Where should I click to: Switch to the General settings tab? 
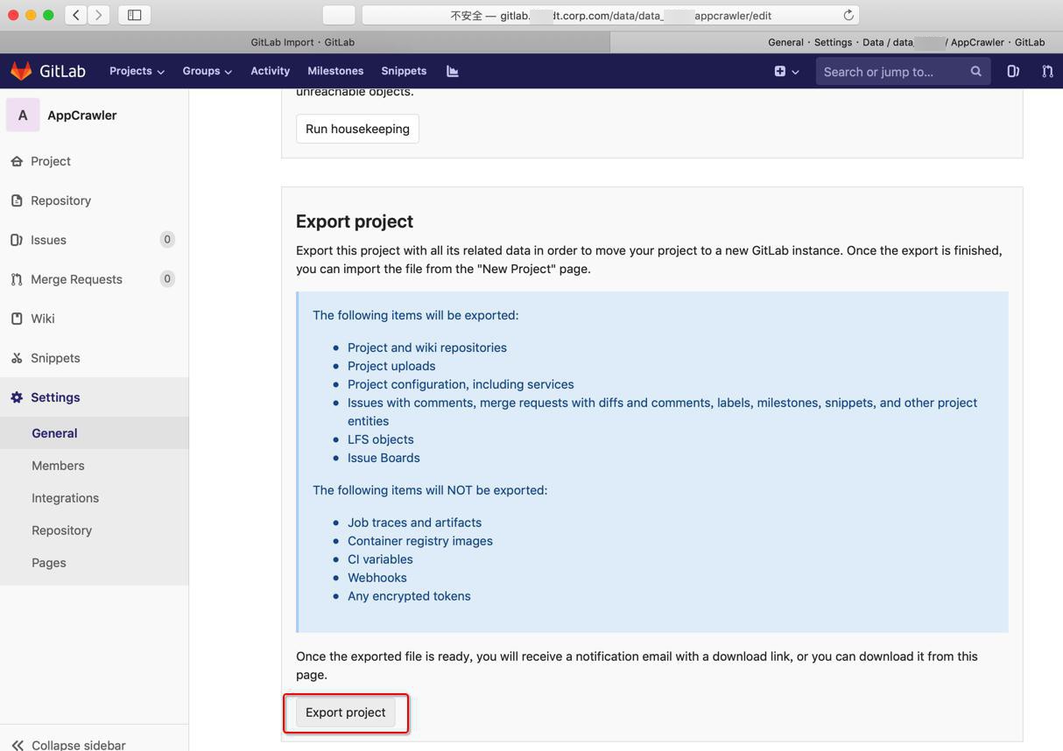(54, 432)
